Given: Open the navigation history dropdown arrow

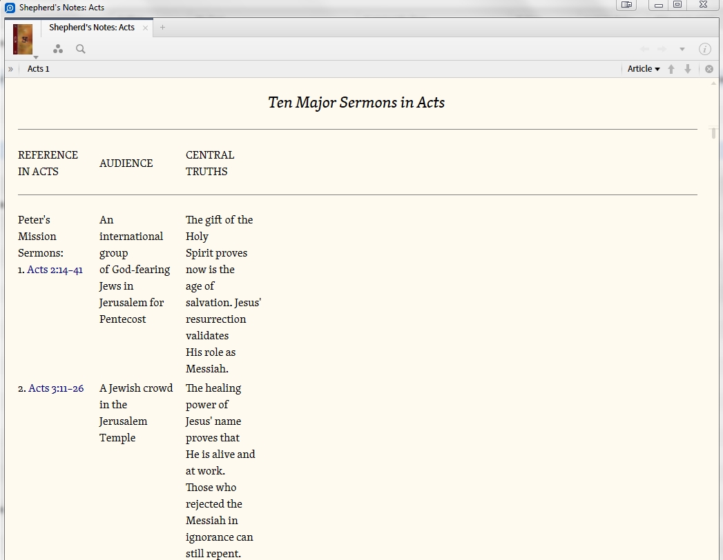Looking at the screenshot, I should 682,49.
